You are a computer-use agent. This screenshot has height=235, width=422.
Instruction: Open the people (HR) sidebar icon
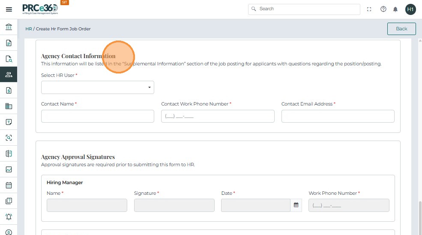tap(9, 74)
